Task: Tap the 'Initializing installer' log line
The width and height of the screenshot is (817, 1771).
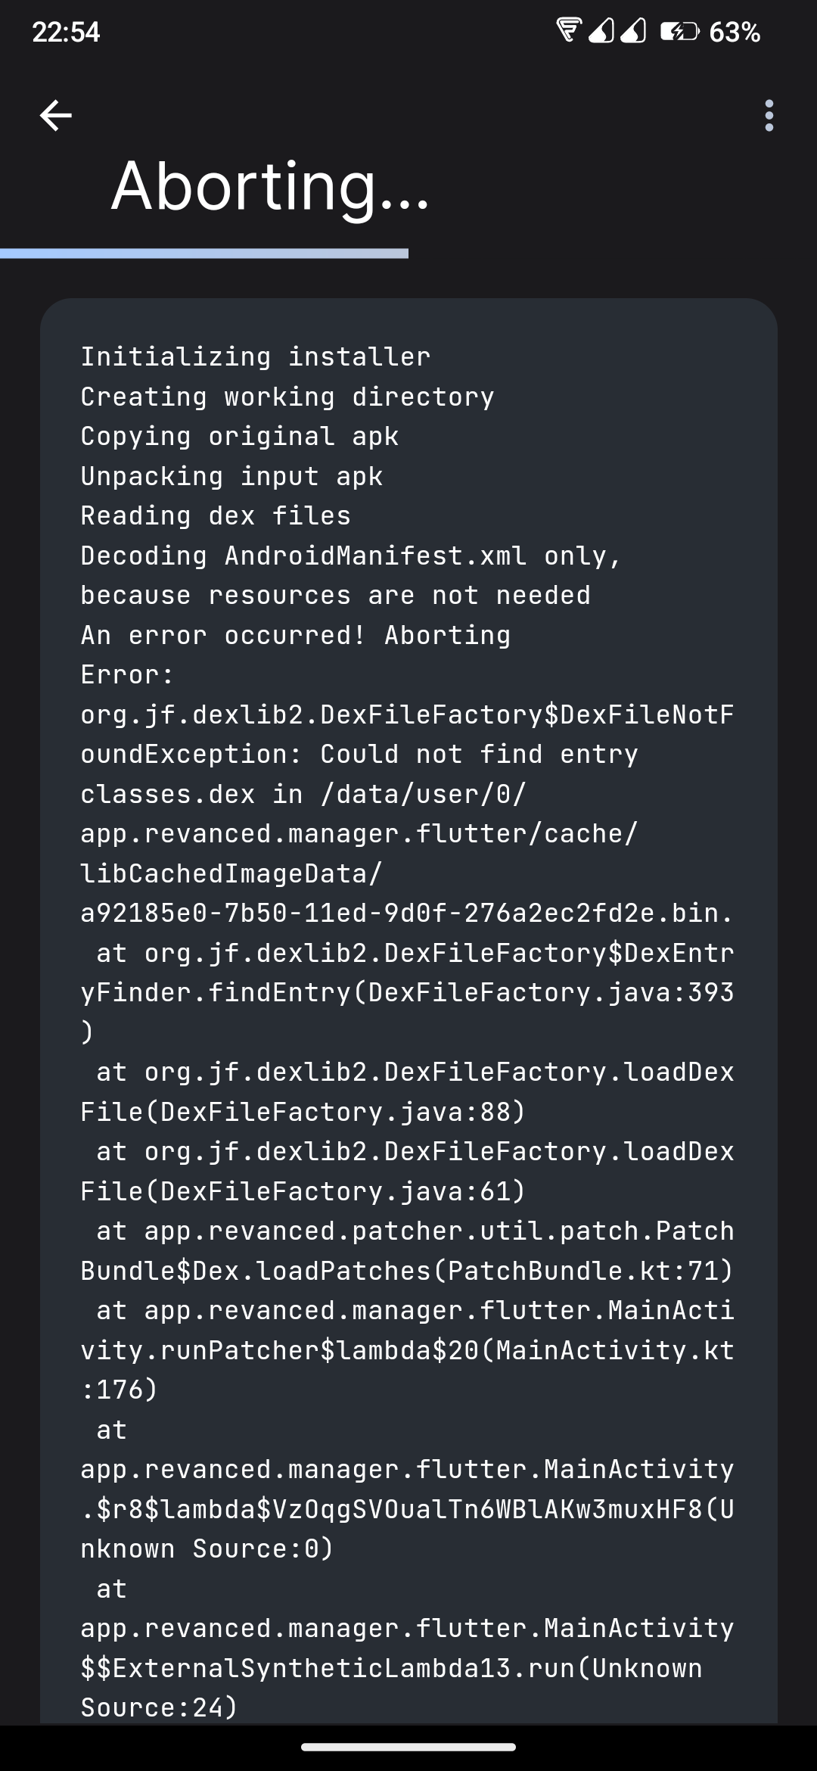Action: point(255,356)
